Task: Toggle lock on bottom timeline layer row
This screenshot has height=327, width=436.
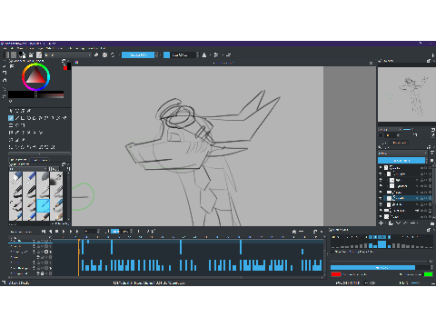Action: pos(42,273)
